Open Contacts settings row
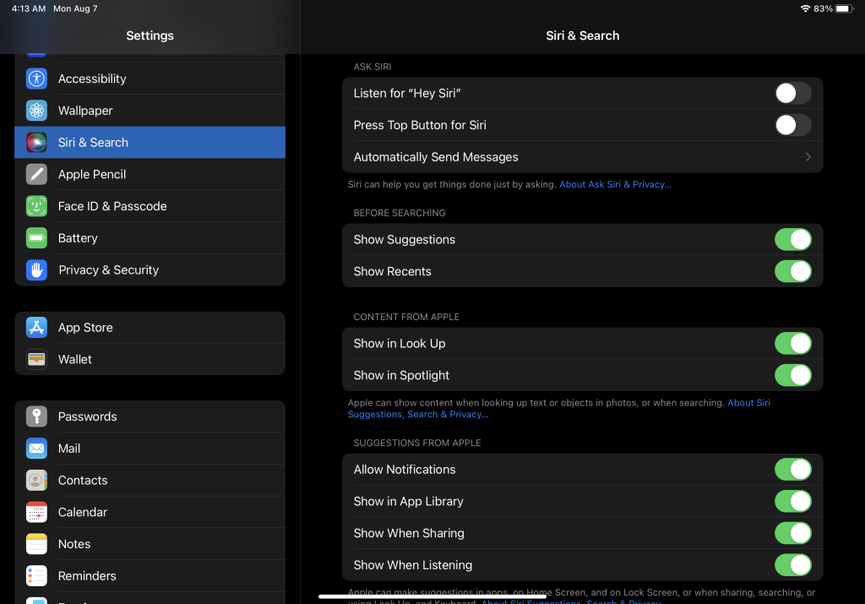This screenshot has height=604, width=865. pos(150,481)
